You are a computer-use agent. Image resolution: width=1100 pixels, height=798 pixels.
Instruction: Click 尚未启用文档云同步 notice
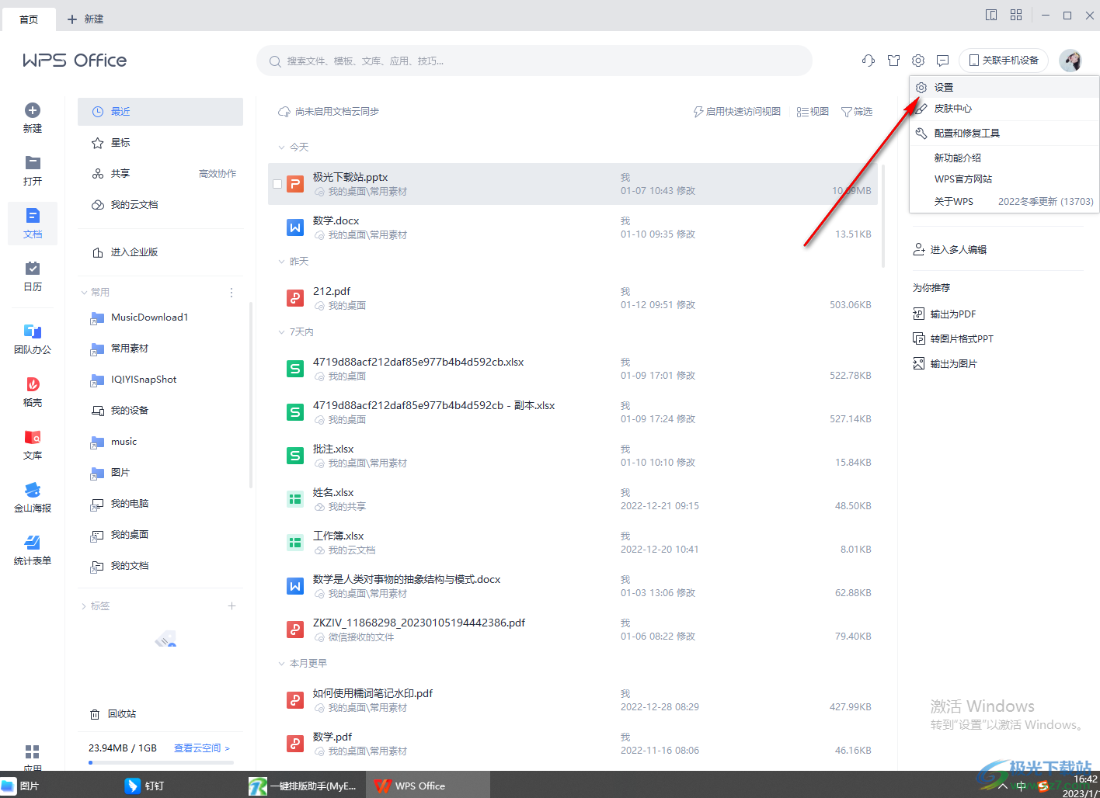[x=329, y=112]
